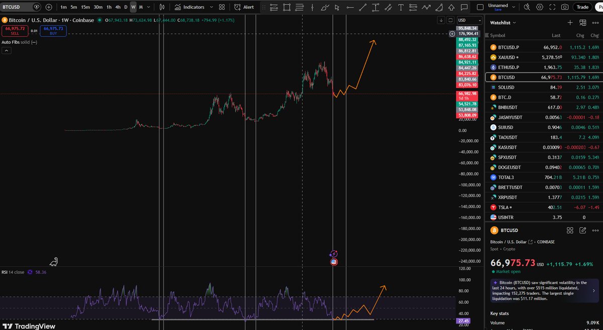The width and height of the screenshot is (603, 330).
Task: Open the Watchlist name dropdown
Action: (503, 23)
